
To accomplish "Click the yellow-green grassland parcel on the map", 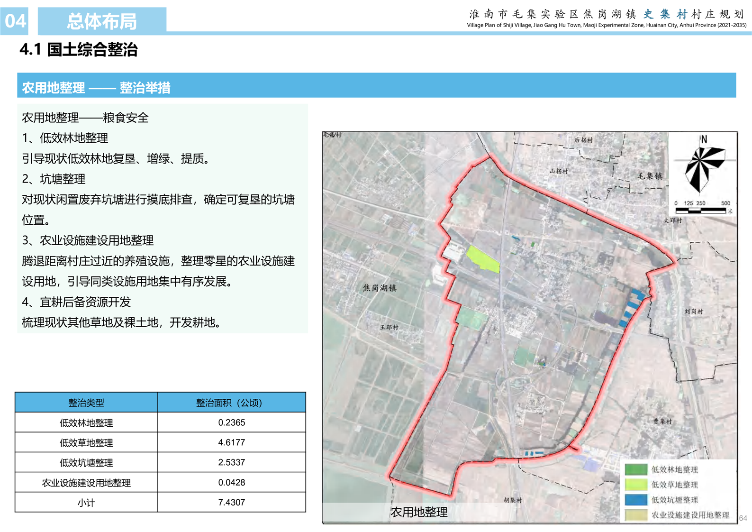I will pos(483,259).
